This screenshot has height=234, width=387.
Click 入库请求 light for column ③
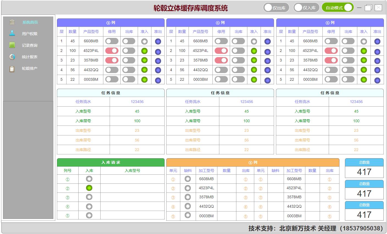tap(89, 197)
